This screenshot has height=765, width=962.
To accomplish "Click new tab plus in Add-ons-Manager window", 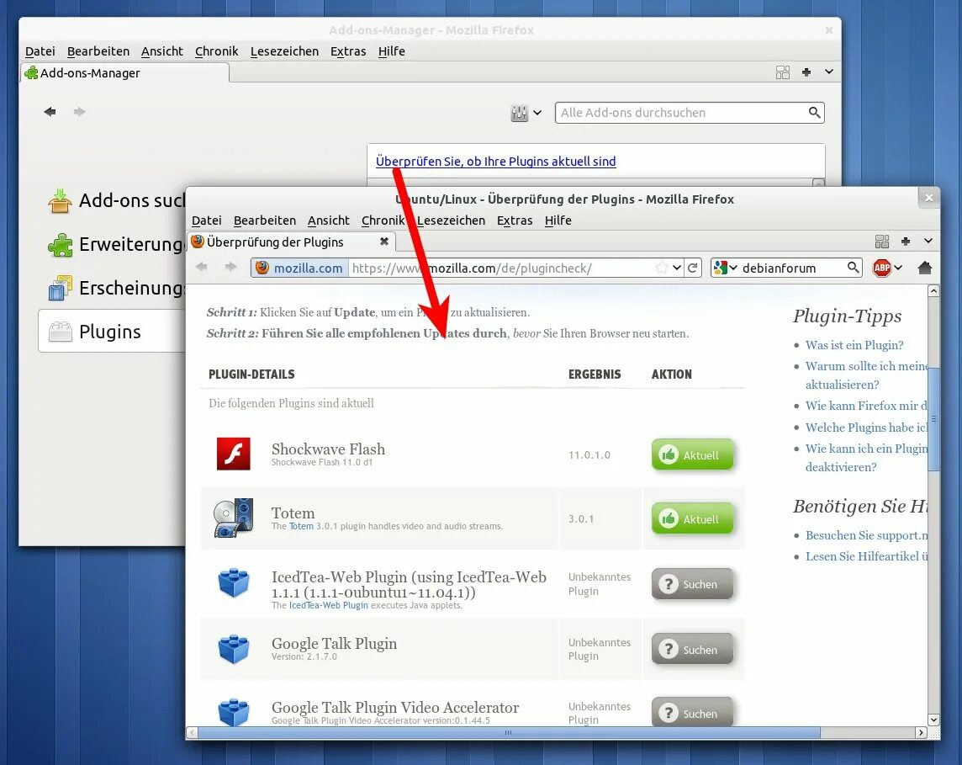I will click(806, 72).
